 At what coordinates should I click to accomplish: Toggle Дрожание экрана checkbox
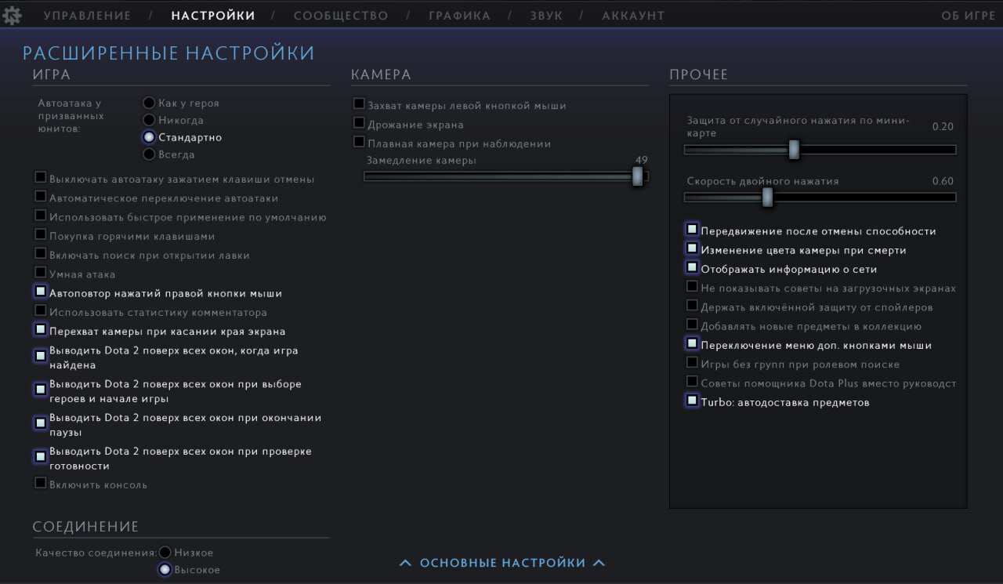pos(359,124)
